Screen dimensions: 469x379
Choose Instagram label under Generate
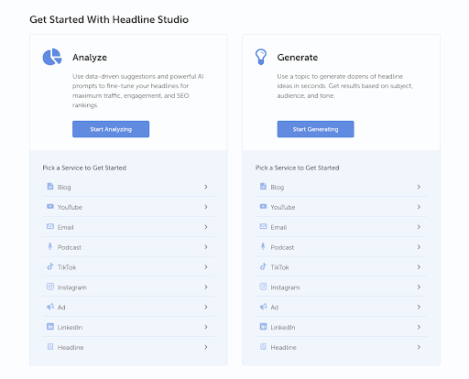point(285,287)
